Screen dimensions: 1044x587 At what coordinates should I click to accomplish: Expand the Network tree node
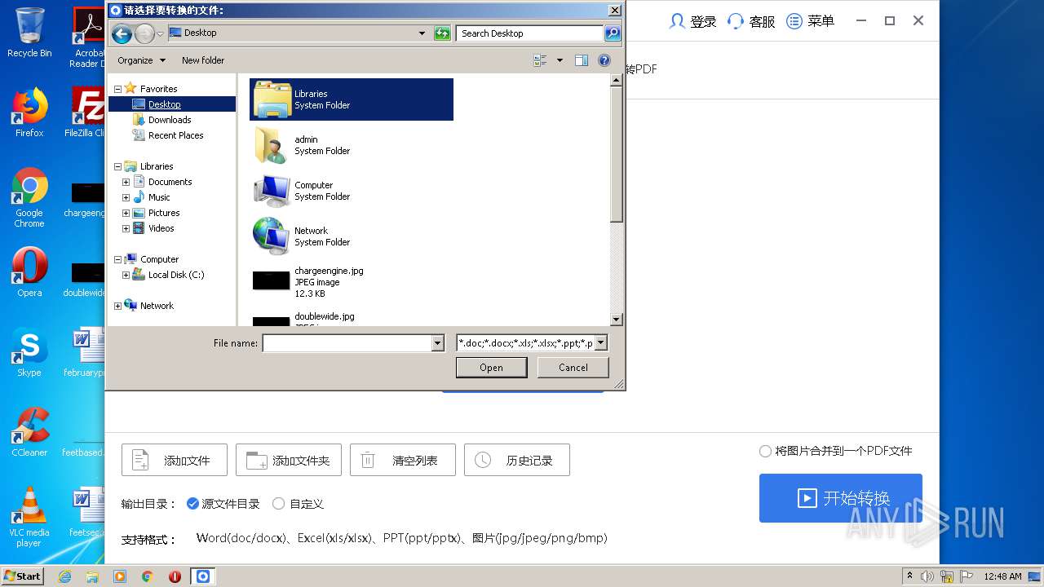point(117,306)
